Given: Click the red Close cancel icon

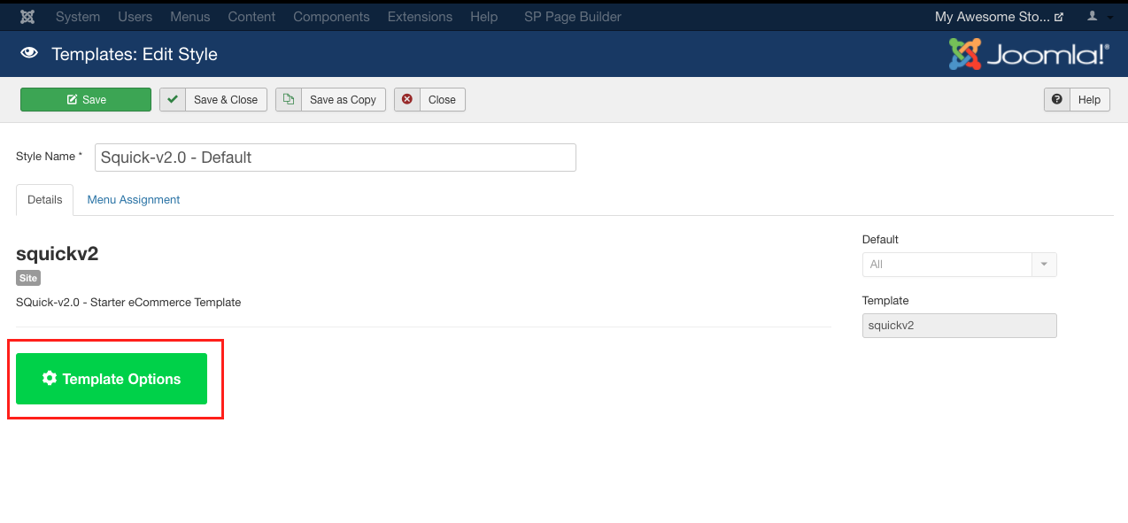Looking at the screenshot, I should click(407, 100).
